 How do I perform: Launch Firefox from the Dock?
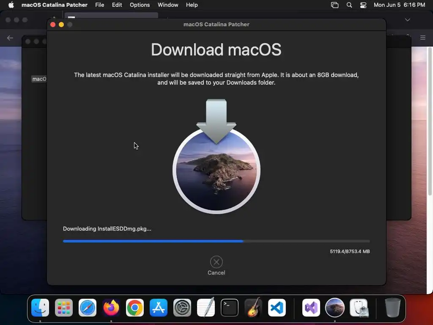111,308
